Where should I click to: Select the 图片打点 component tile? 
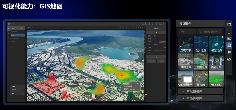(201, 44)
